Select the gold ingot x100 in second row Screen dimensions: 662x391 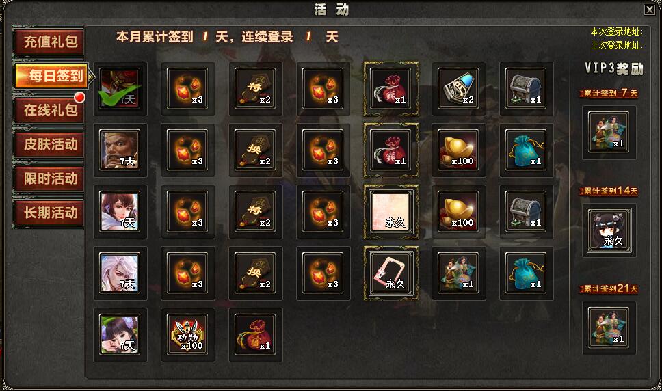(458, 150)
